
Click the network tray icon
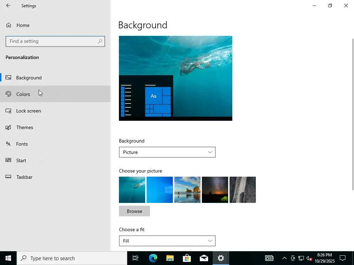point(301,258)
